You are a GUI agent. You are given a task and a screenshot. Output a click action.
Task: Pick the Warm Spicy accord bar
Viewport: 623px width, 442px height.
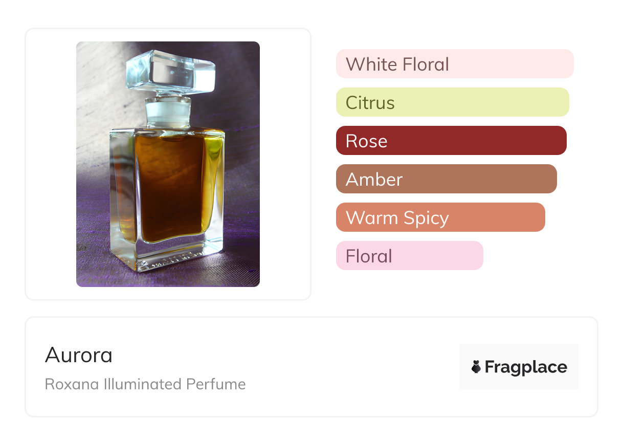tap(440, 217)
